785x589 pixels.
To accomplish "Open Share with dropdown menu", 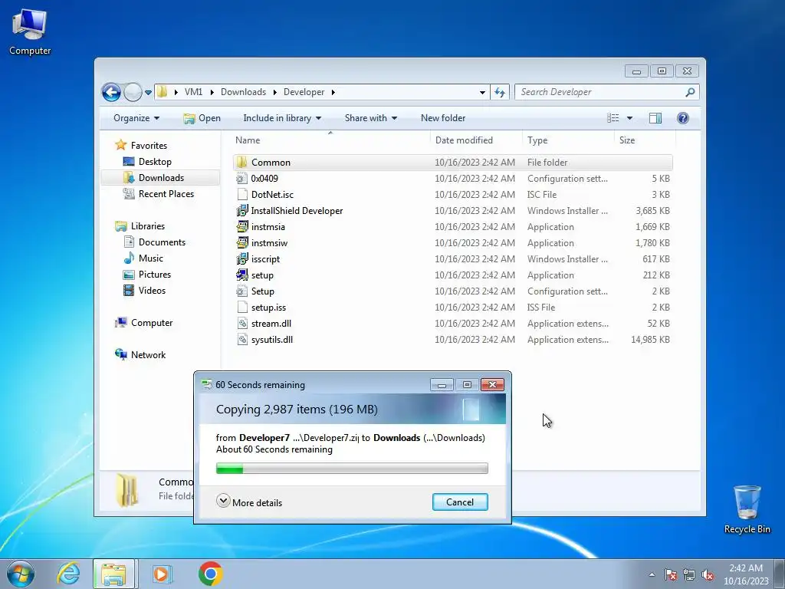I will (x=370, y=118).
